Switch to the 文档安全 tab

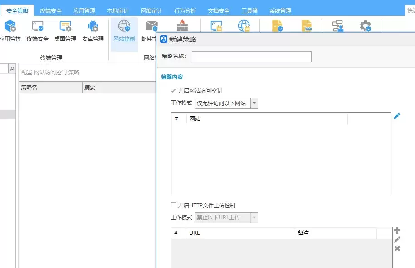pyautogui.click(x=218, y=10)
